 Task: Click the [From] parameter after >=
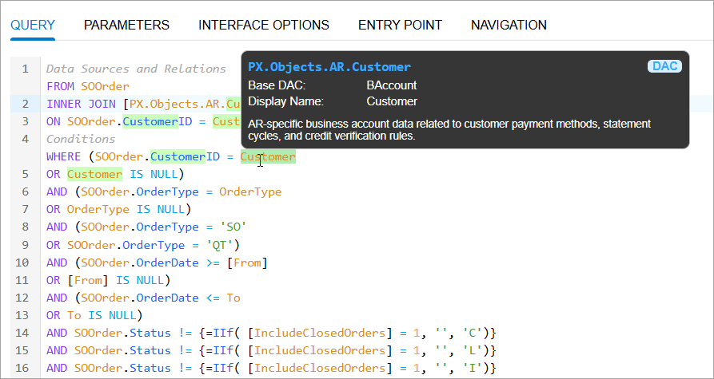point(247,263)
